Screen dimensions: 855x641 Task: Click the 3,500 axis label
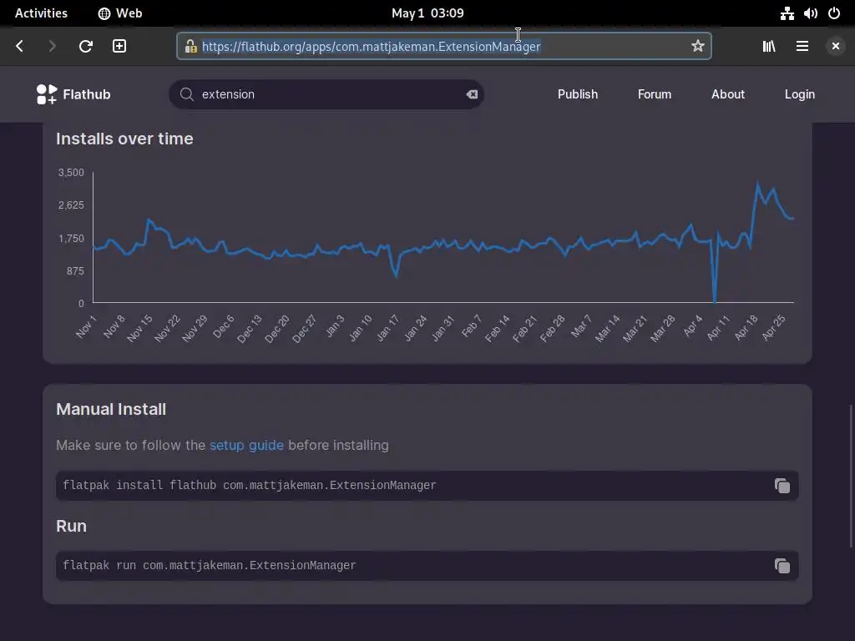tap(71, 172)
